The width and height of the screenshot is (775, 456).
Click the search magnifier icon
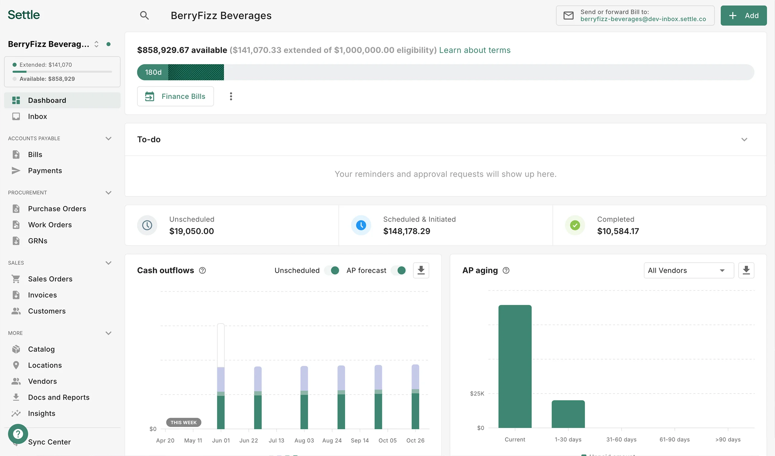click(144, 15)
